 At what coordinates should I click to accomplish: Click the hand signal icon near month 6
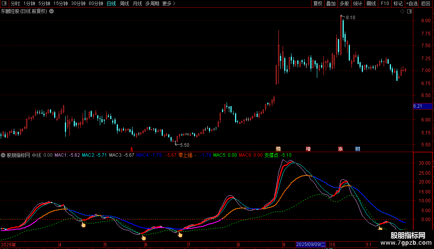coord(144,237)
